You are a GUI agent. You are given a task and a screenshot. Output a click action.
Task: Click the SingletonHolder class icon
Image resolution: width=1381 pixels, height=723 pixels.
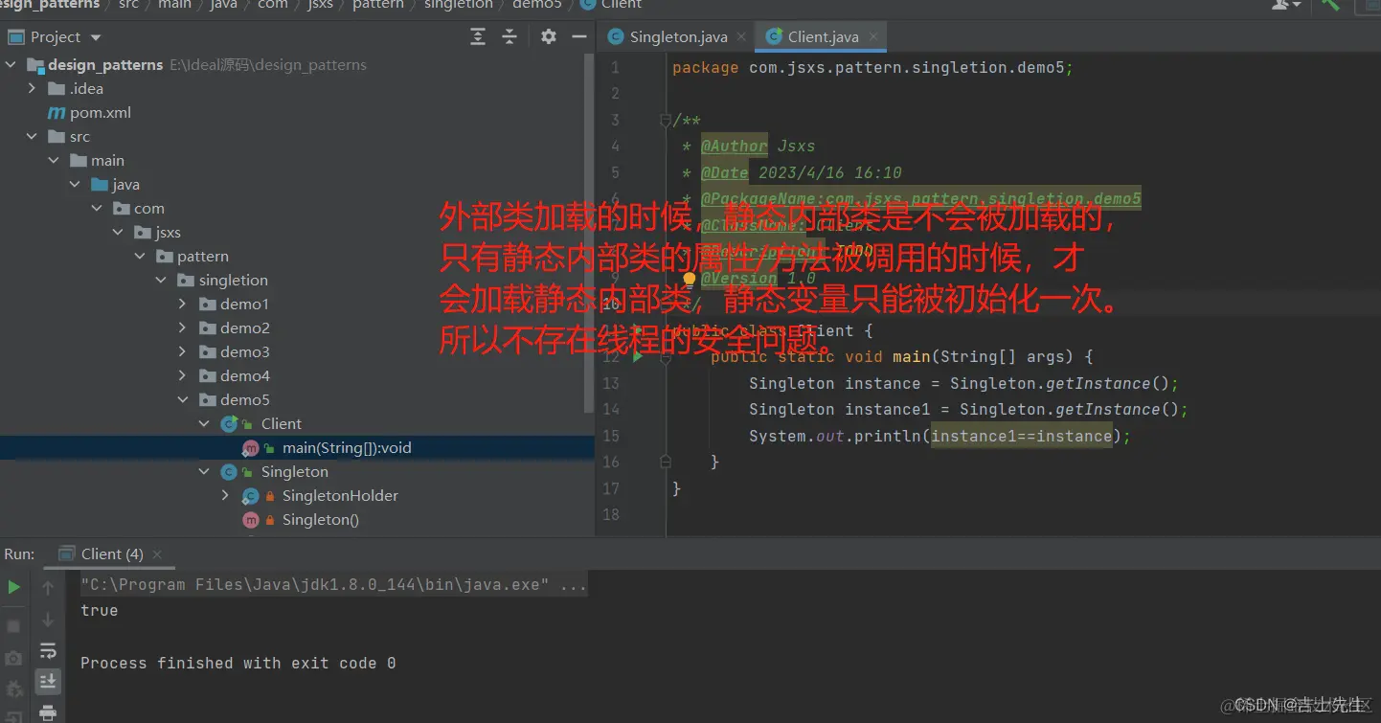point(251,495)
